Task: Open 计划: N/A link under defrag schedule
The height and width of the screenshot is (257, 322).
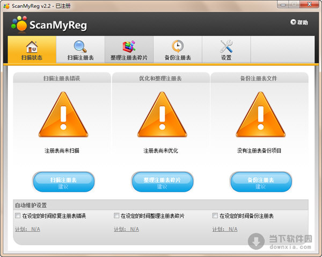Action: [126, 229]
